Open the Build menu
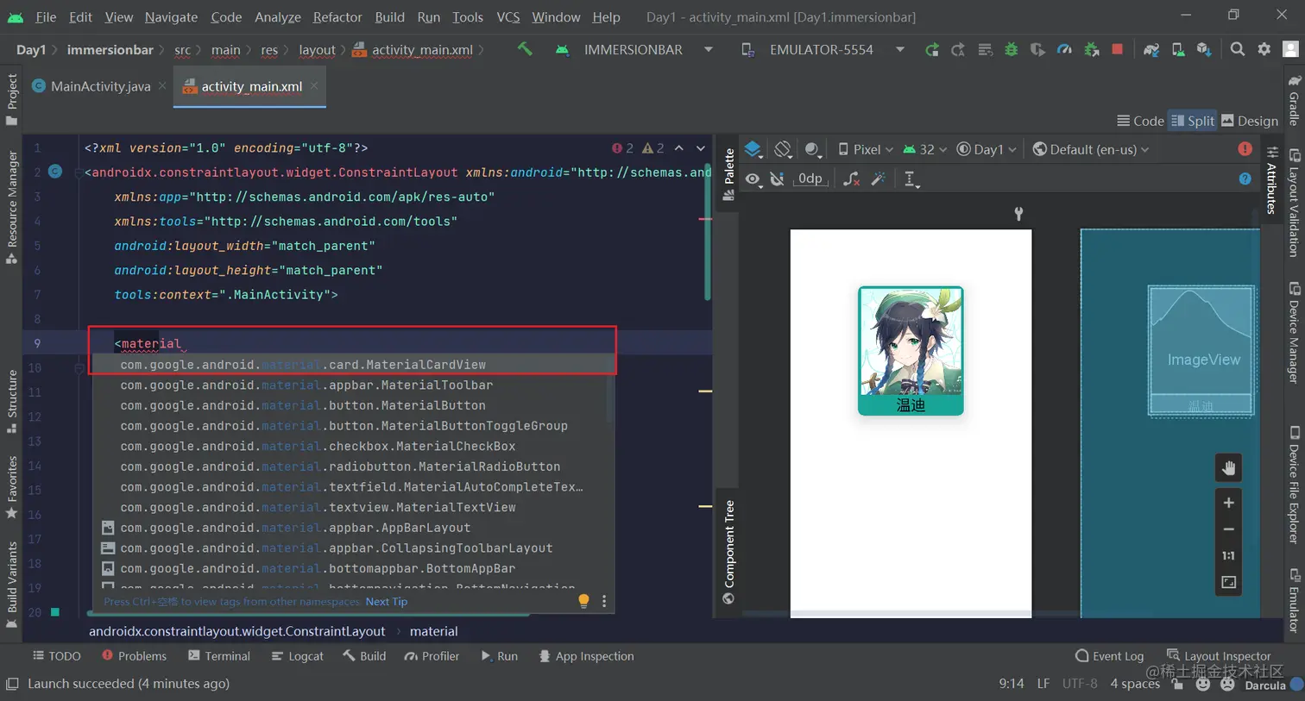This screenshot has height=701, width=1305. (x=389, y=16)
